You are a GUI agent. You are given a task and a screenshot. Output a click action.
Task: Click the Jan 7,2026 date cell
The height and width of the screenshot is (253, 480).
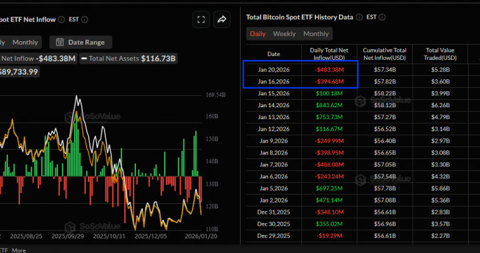pyautogui.click(x=274, y=164)
